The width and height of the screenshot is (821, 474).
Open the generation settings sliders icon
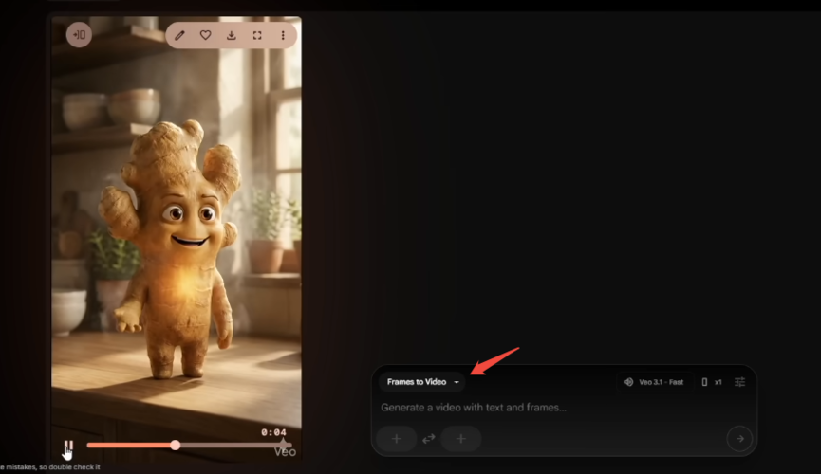coord(739,382)
